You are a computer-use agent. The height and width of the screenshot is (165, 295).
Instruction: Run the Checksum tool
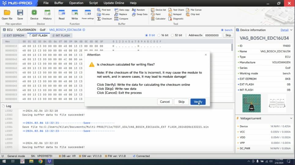[105, 19]
